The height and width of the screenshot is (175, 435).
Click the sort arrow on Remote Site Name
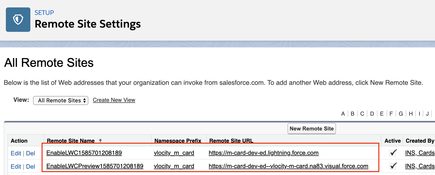point(100,141)
